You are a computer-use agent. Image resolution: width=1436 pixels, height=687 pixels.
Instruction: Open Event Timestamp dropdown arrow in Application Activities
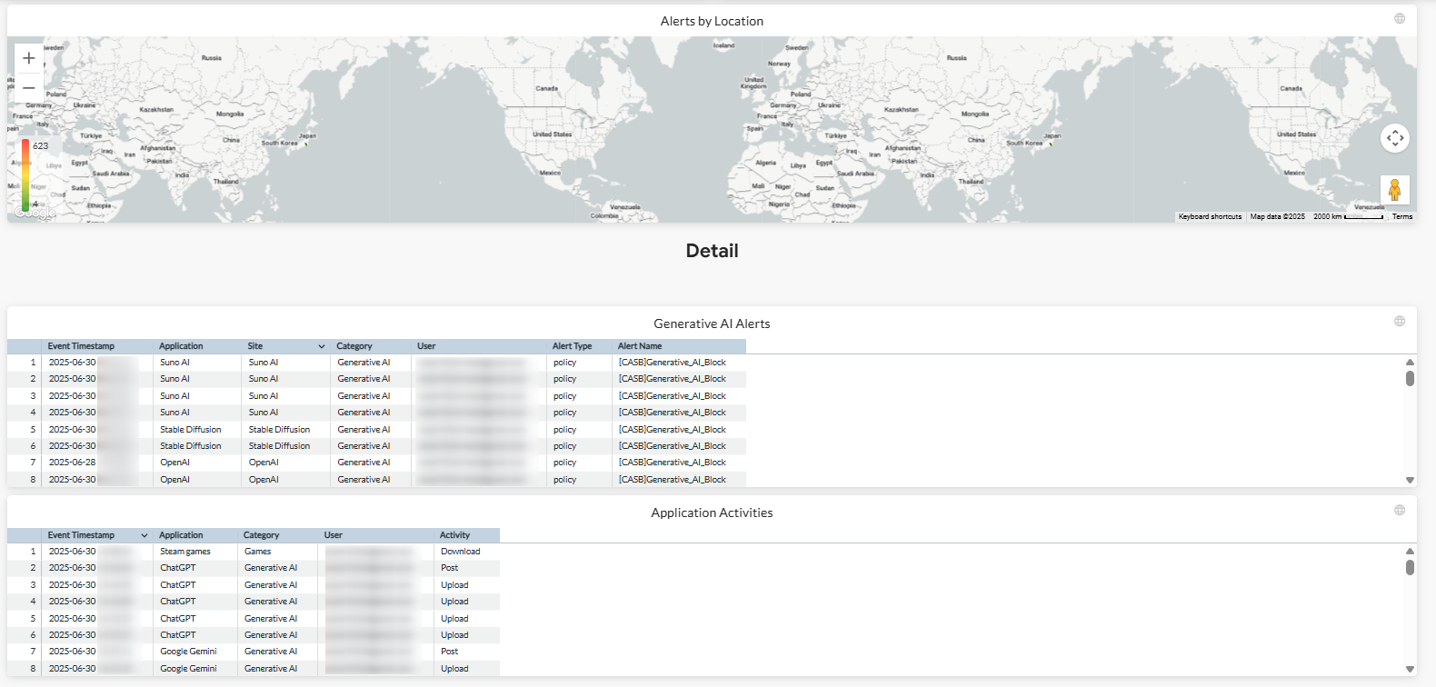pos(145,535)
